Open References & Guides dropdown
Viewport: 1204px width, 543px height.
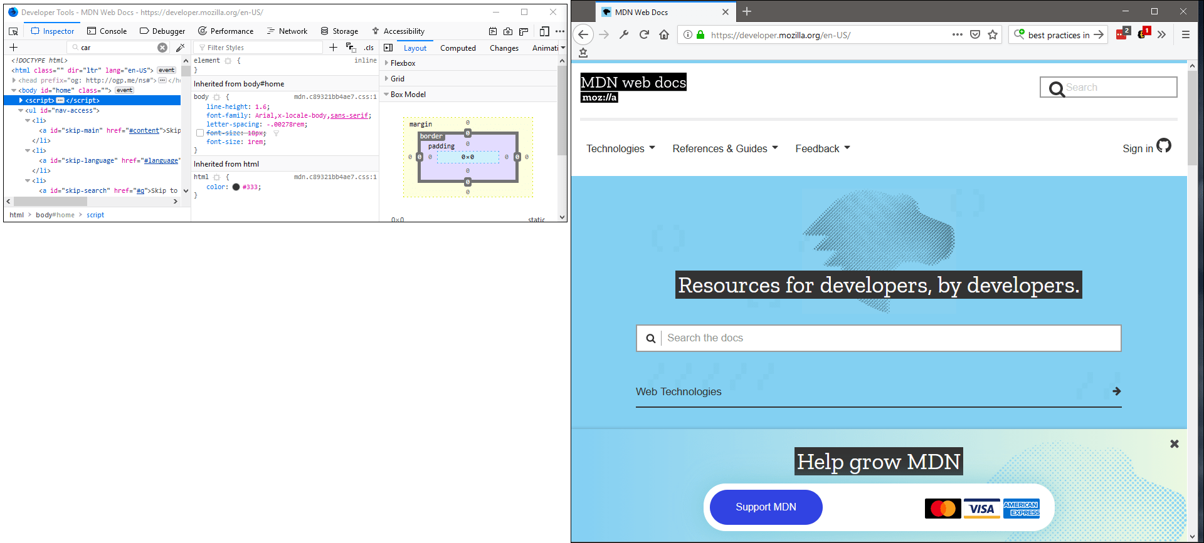pyautogui.click(x=726, y=148)
